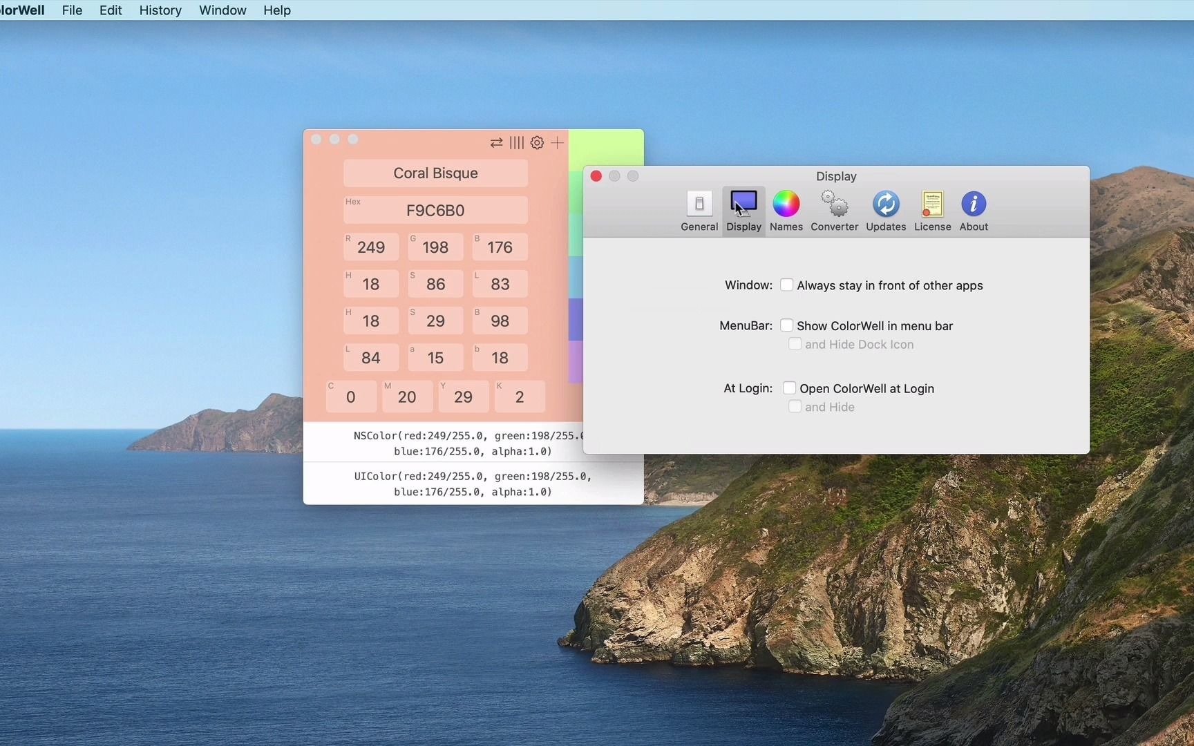Enable Open ColorWell at Login
This screenshot has height=746, width=1194.
coord(789,388)
